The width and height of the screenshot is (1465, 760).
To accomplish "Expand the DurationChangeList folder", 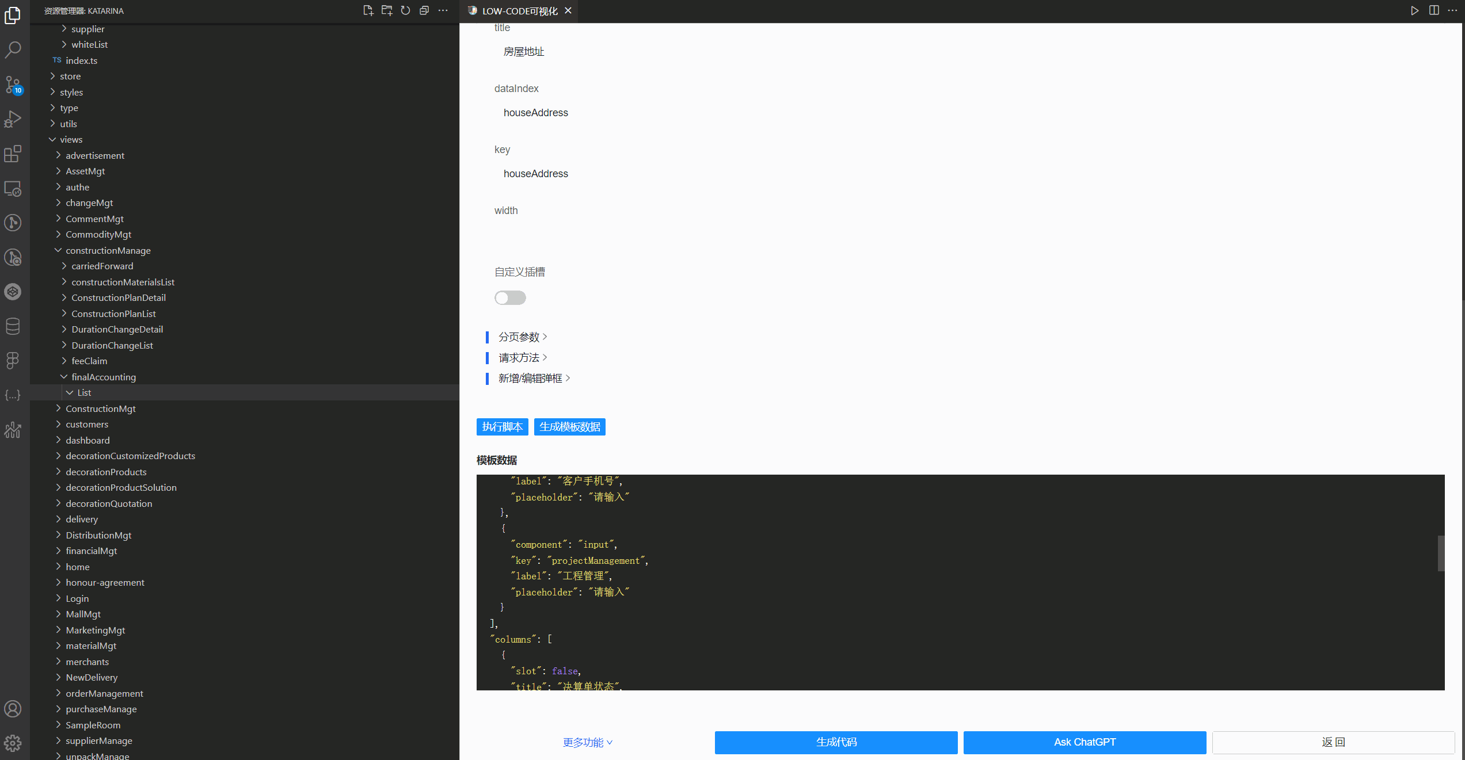I will coord(112,345).
